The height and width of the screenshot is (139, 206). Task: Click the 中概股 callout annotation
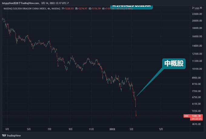coord(174,64)
